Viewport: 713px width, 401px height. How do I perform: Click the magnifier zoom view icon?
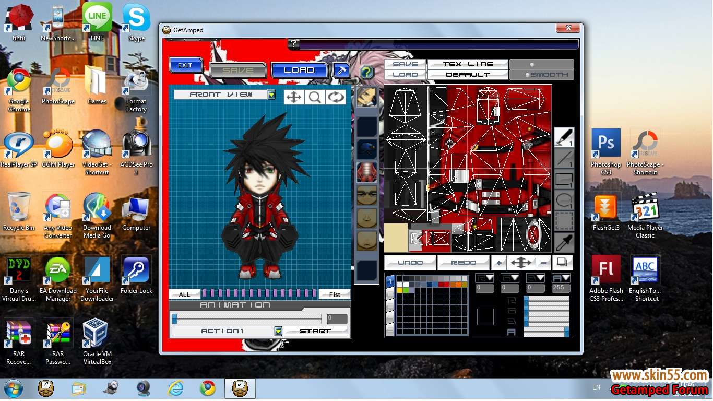click(x=315, y=97)
